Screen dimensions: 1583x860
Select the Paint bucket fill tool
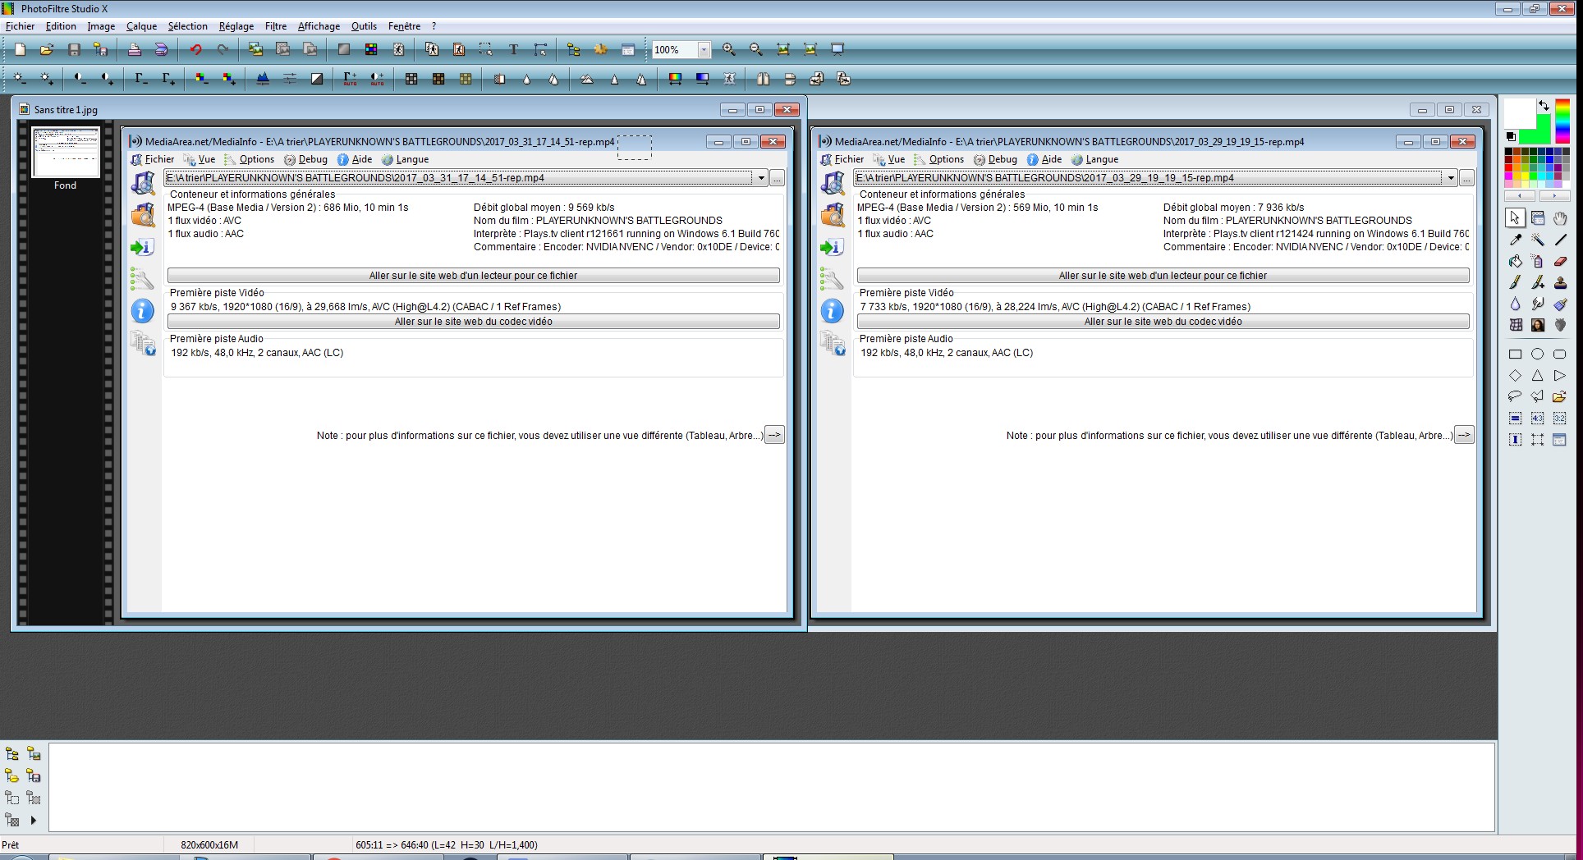pos(1515,261)
